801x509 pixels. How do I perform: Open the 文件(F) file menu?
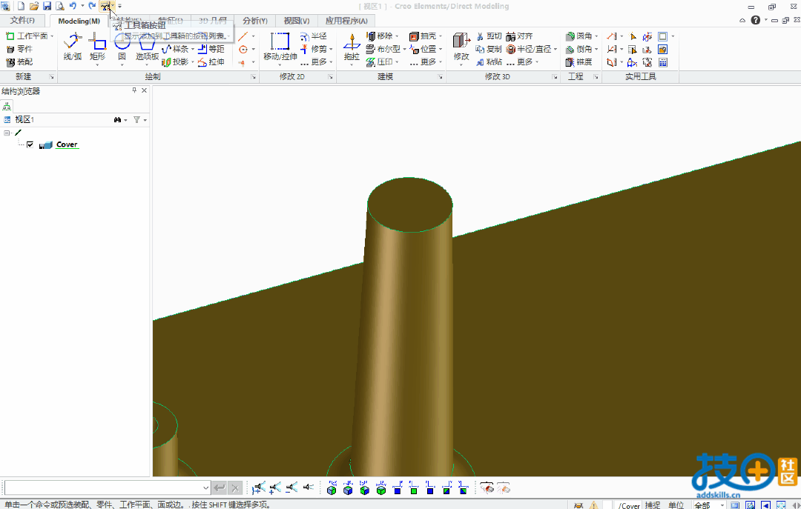pos(22,21)
